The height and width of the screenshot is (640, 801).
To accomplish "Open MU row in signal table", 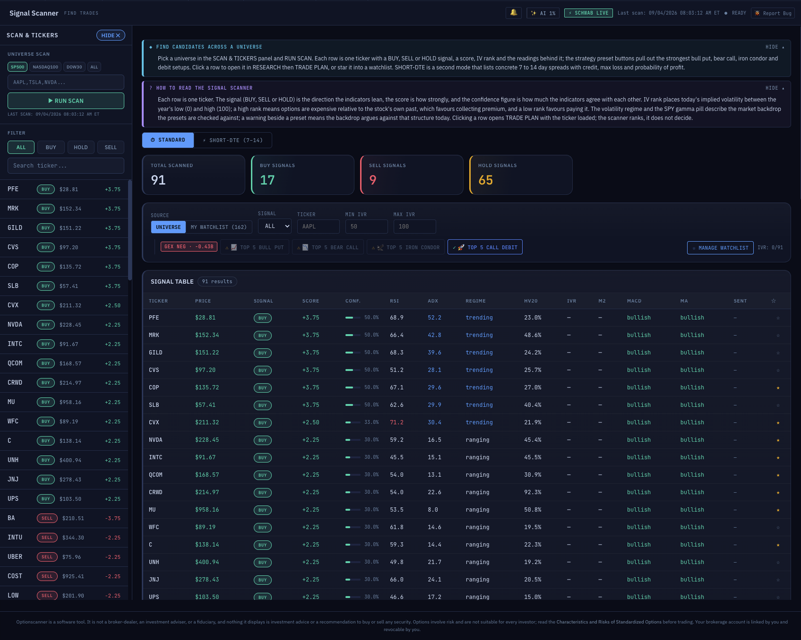I will point(467,510).
